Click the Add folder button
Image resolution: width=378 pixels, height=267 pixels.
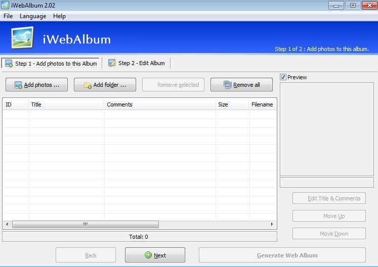105,85
